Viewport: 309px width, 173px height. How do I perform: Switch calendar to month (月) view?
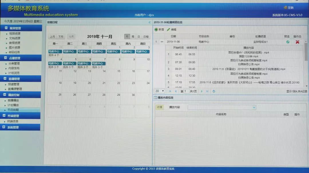[x=127, y=36]
